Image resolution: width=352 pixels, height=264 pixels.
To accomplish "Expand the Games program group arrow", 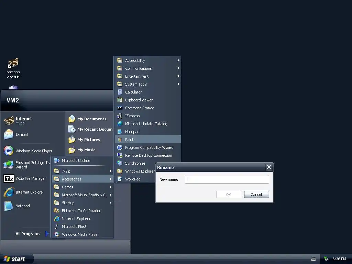I will [110, 187].
